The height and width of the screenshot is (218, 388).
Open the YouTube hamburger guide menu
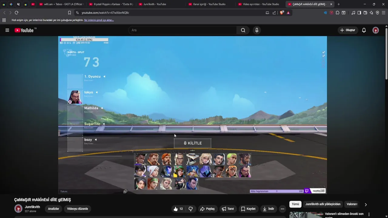(x=7, y=30)
